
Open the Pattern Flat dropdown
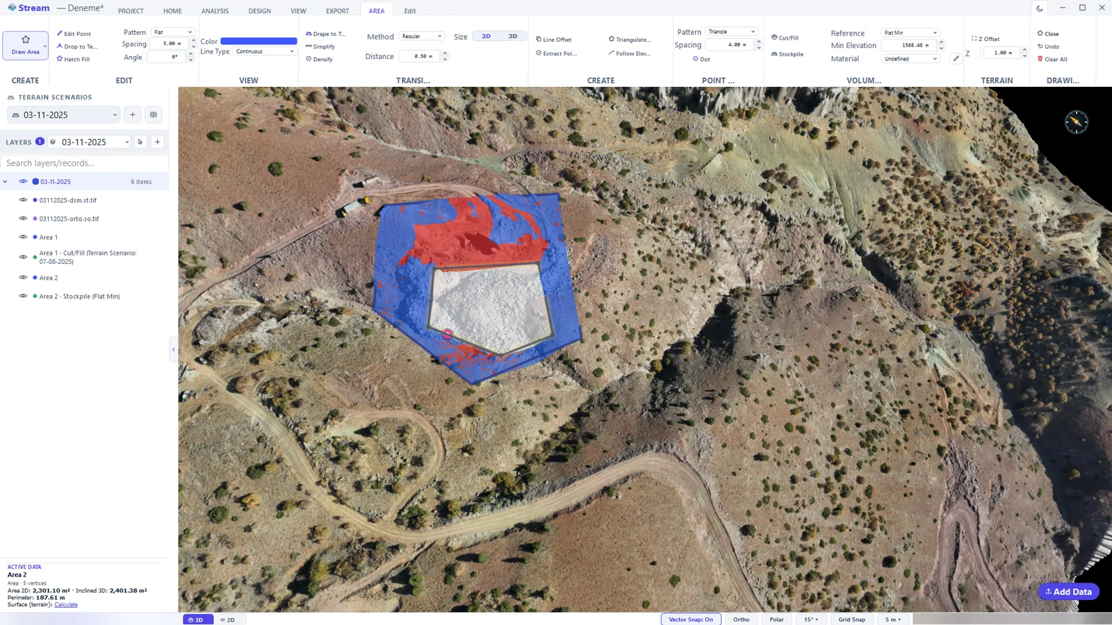[x=173, y=33]
